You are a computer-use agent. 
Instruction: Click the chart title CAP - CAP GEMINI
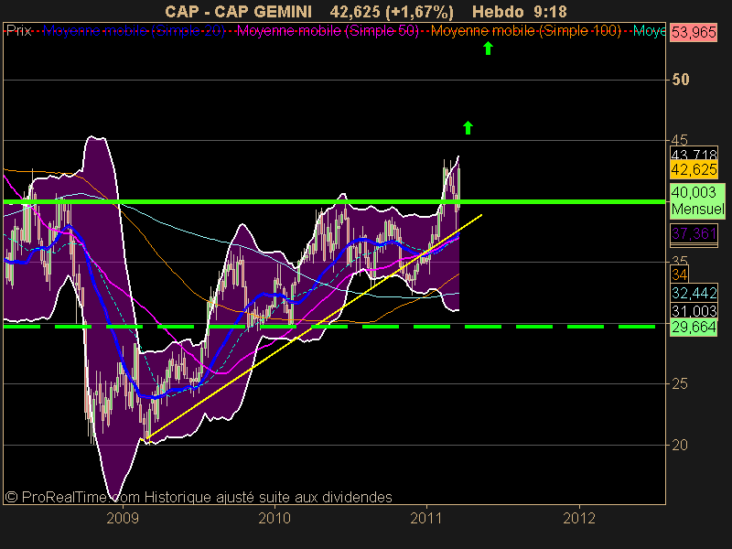[x=238, y=12]
